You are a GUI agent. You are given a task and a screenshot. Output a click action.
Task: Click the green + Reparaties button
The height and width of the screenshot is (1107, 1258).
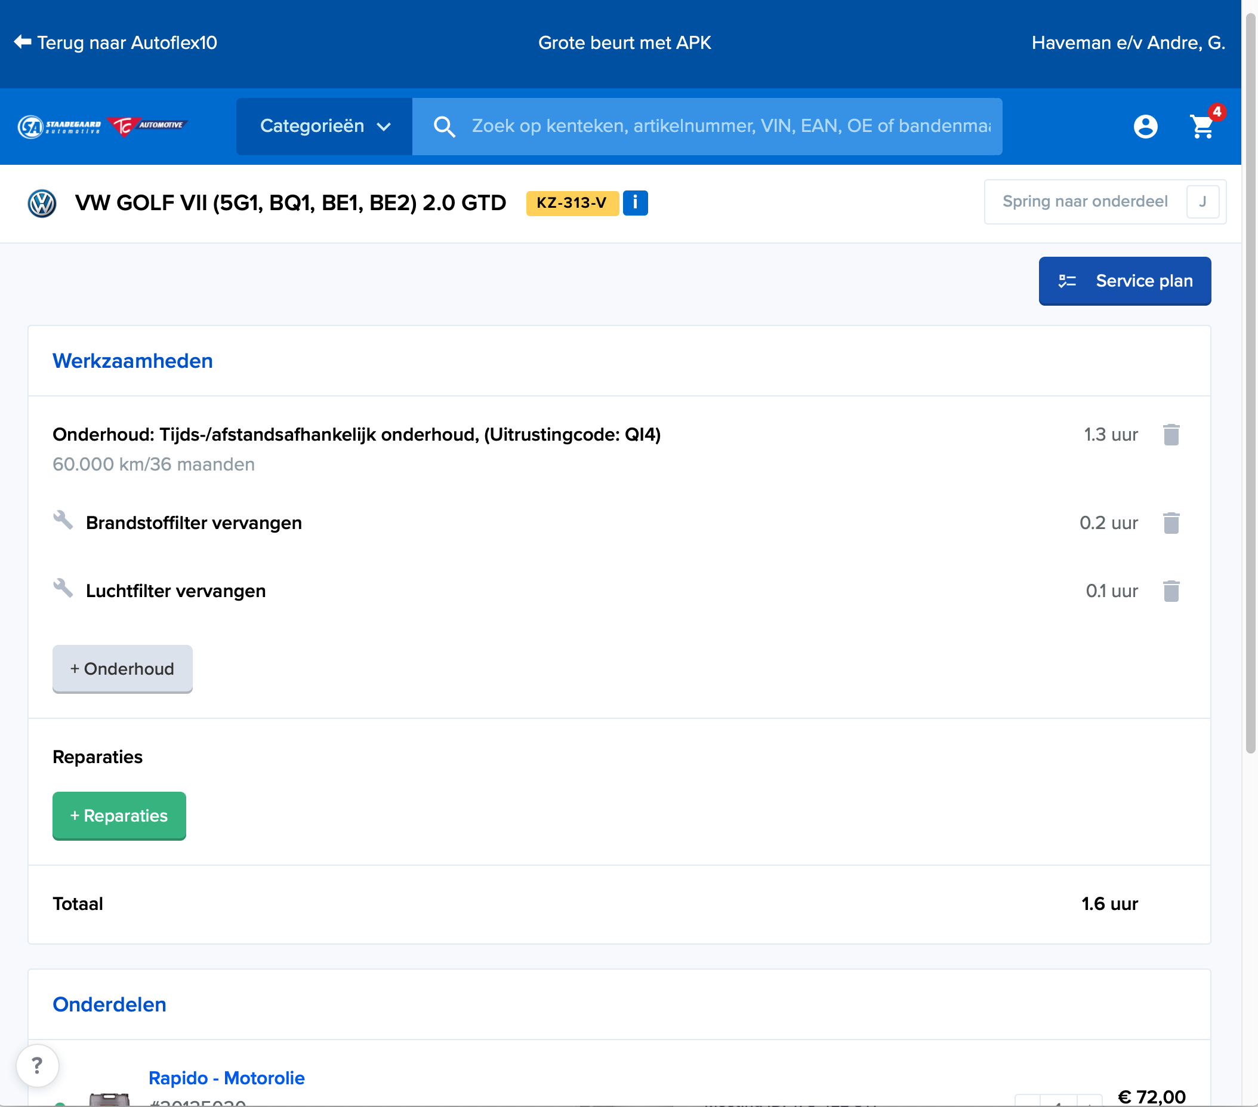tap(119, 815)
